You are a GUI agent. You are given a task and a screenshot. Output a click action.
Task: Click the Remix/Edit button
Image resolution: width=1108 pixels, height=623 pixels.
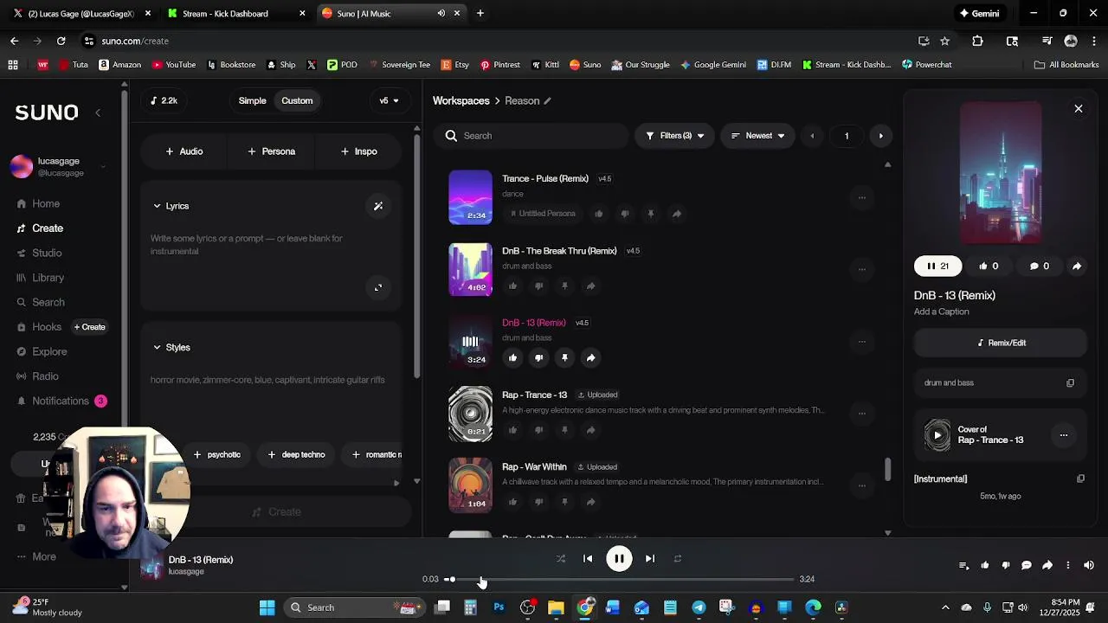pos(1001,343)
